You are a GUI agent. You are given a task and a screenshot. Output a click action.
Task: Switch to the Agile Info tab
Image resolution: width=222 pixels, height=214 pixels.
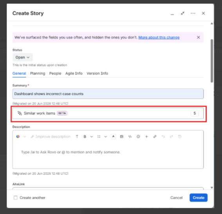[74, 73]
